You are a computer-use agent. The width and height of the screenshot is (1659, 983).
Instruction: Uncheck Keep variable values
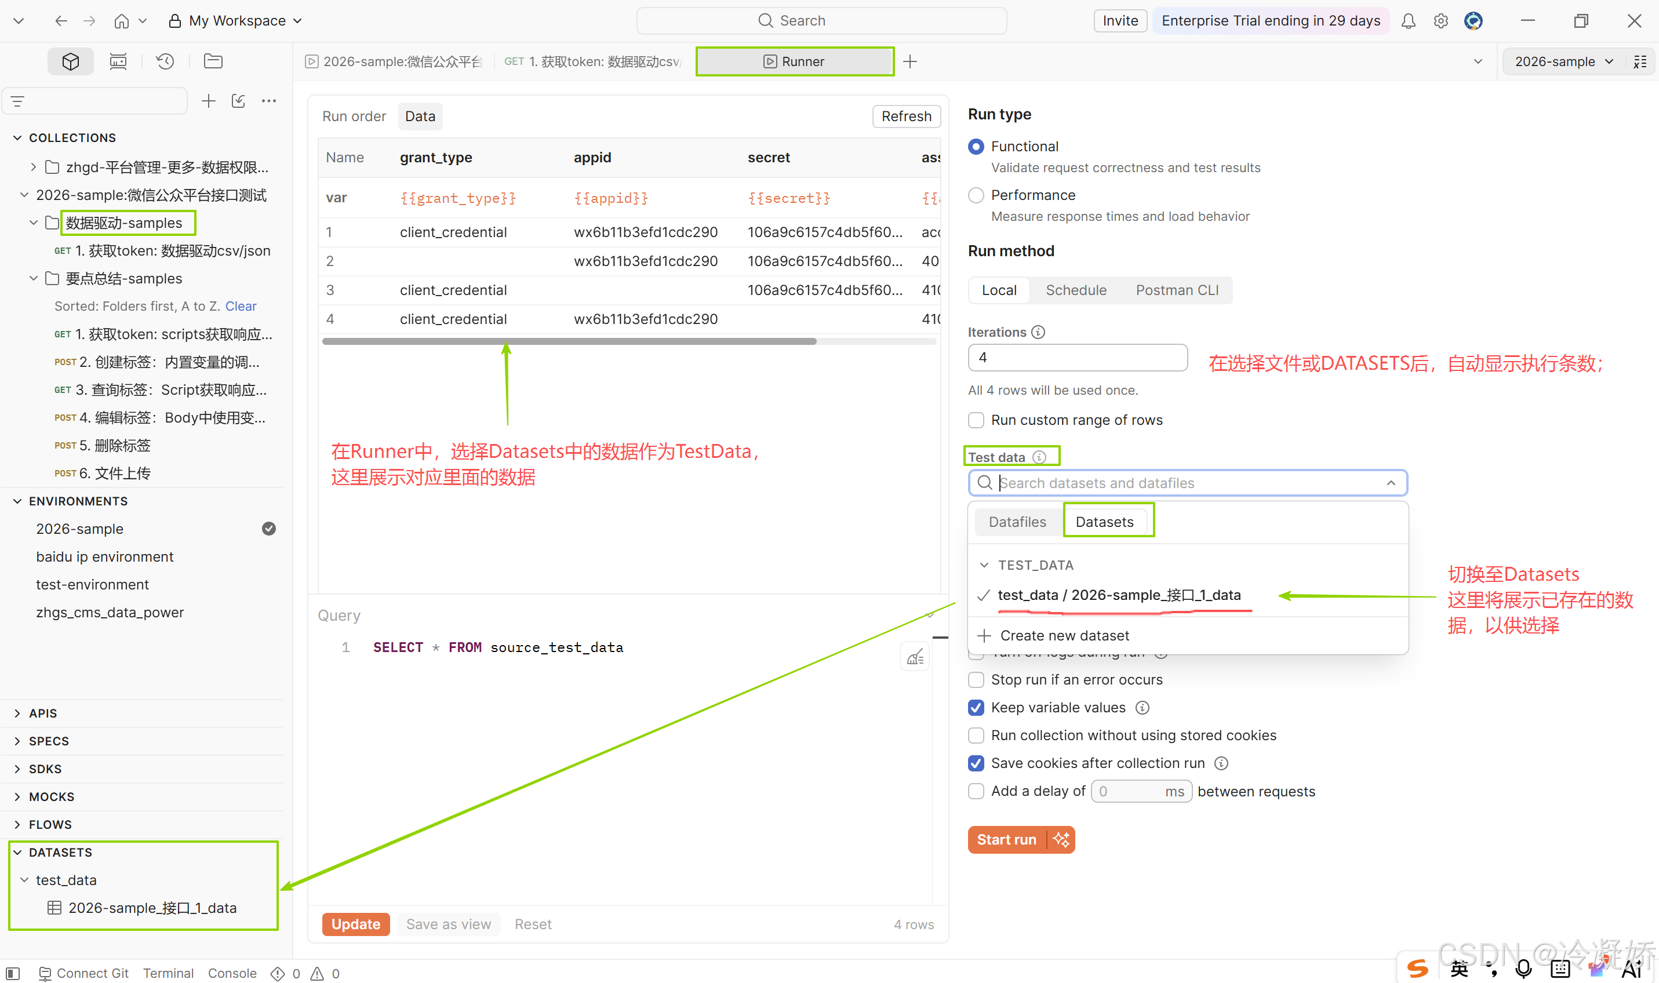976,708
